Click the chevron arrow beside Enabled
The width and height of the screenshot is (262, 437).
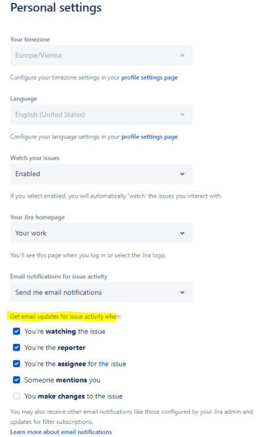tap(182, 174)
